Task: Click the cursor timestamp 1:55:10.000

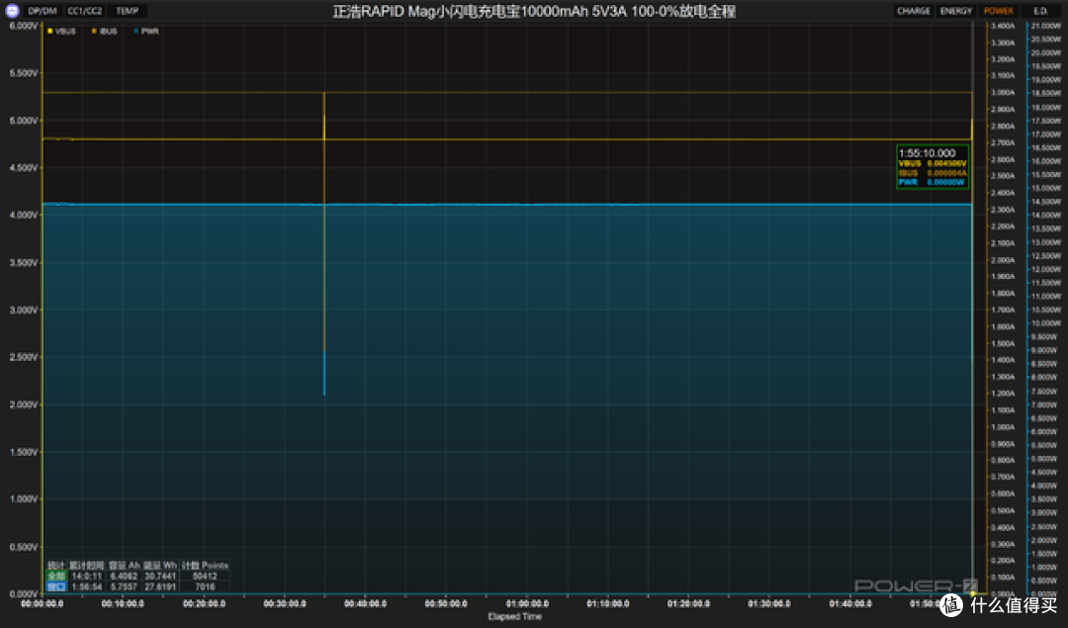Action: click(927, 153)
